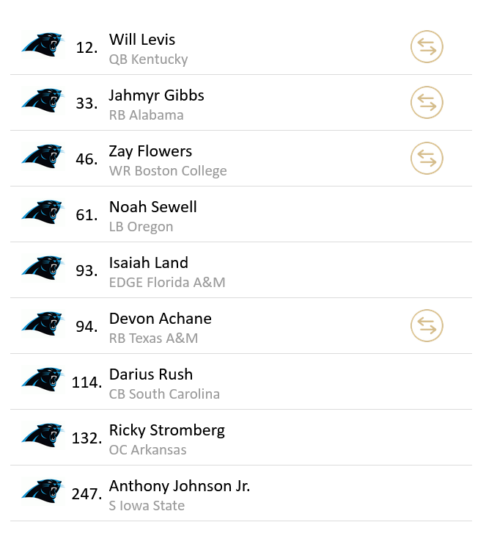The image size is (486, 547).
Task: Open Anthony Johnson Jr. player name
Action: click(x=179, y=486)
